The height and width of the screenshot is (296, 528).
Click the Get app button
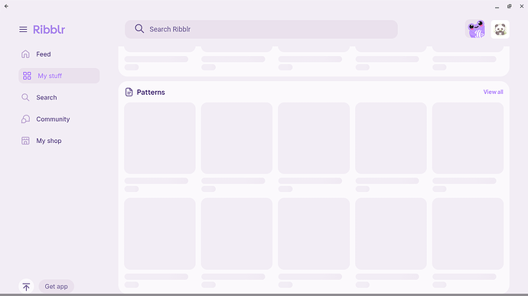(x=56, y=287)
